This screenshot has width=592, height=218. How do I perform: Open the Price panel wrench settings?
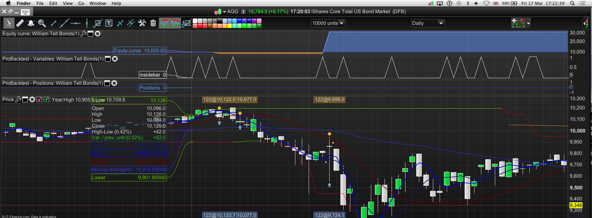tap(18, 100)
